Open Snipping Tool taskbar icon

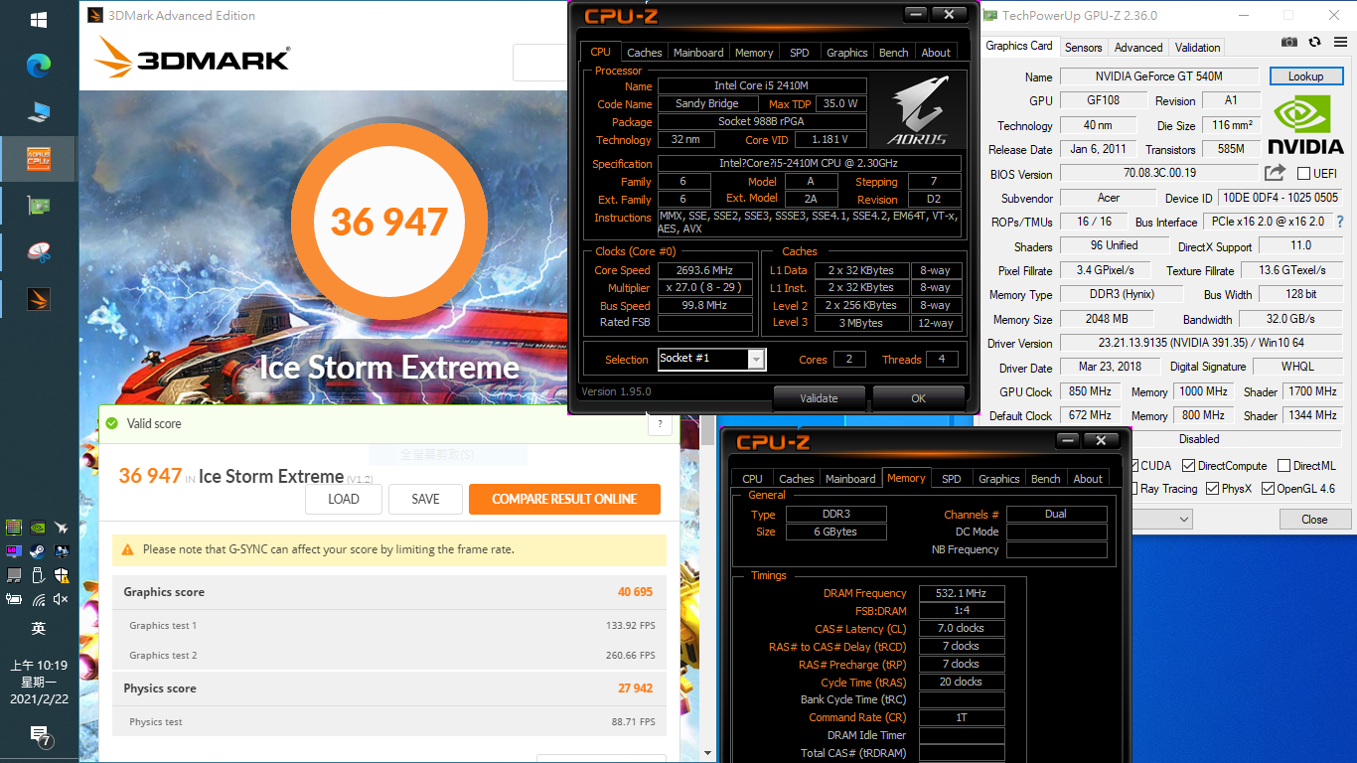(39, 252)
